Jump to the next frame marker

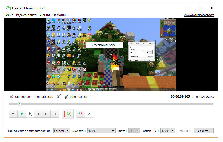pyautogui.click(x=46, y=114)
